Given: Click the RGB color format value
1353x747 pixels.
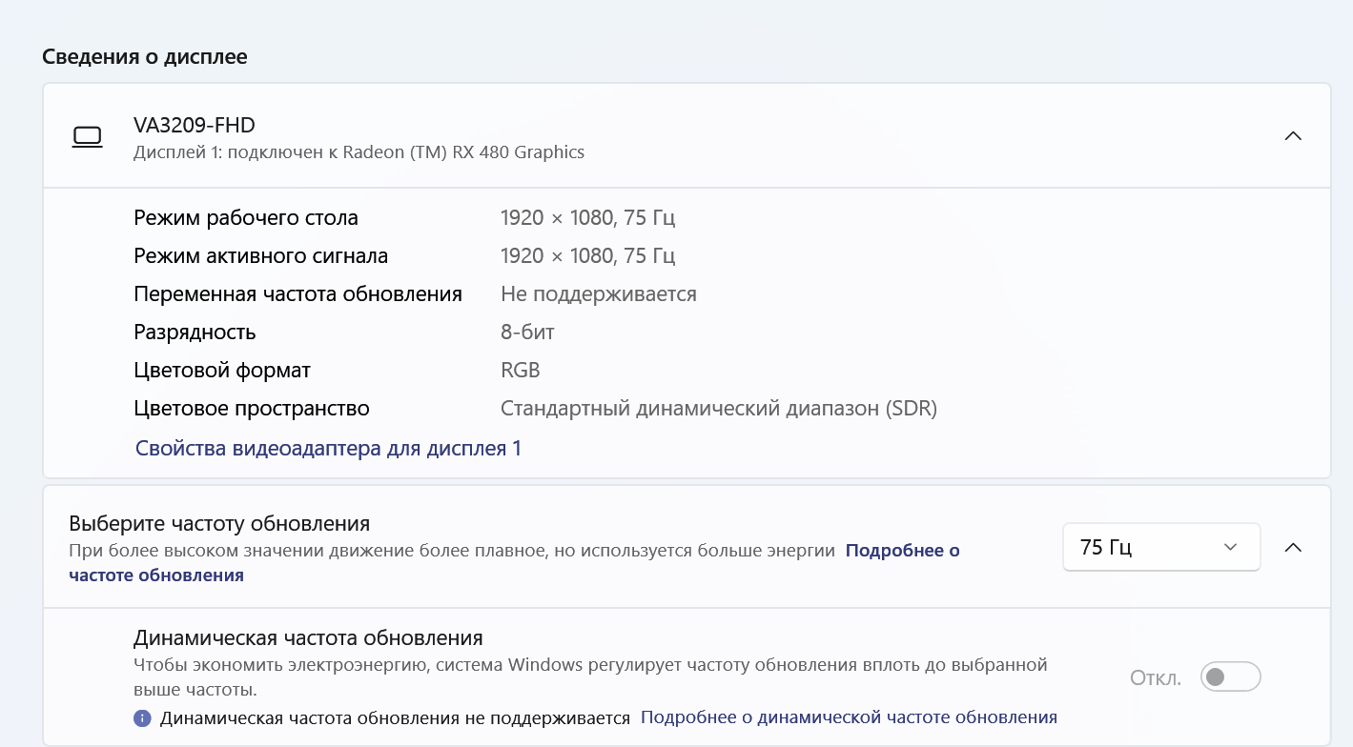Looking at the screenshot, I should pos(521,371).
